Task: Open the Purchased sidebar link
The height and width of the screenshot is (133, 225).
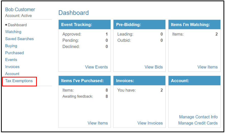Action: [x=14, y=53]
